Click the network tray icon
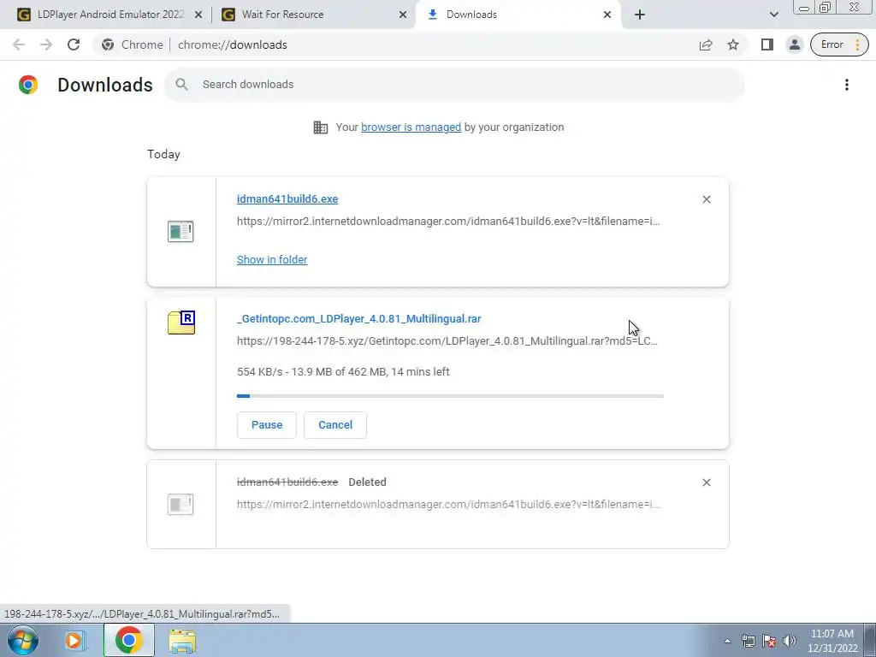876x657 pixels. coord(748,641)
